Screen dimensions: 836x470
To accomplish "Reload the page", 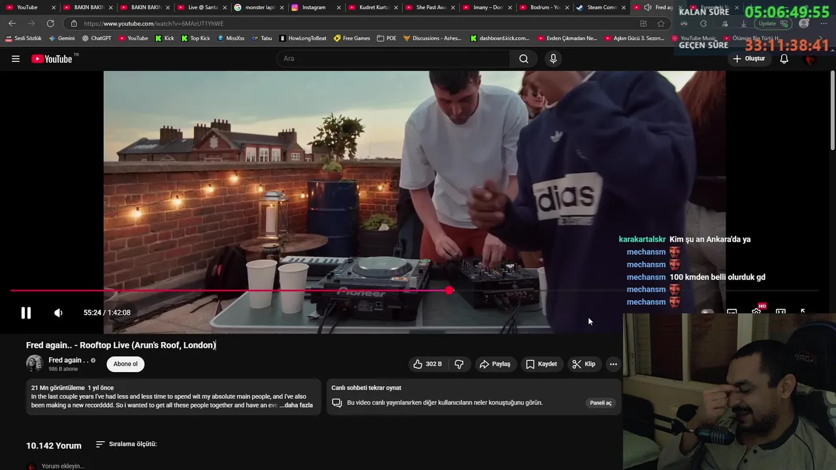I will click(x=50, y=23).
